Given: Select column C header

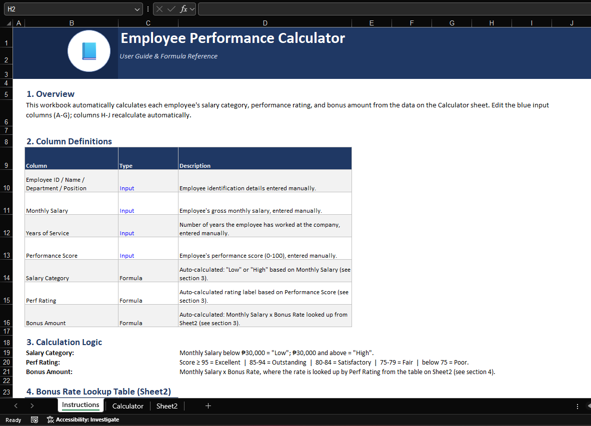Looking at the screenshot, I should (148, 23).
